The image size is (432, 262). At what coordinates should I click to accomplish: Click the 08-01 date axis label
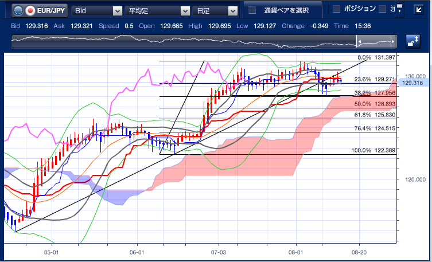pyautogui.click(x=296, y=253)
